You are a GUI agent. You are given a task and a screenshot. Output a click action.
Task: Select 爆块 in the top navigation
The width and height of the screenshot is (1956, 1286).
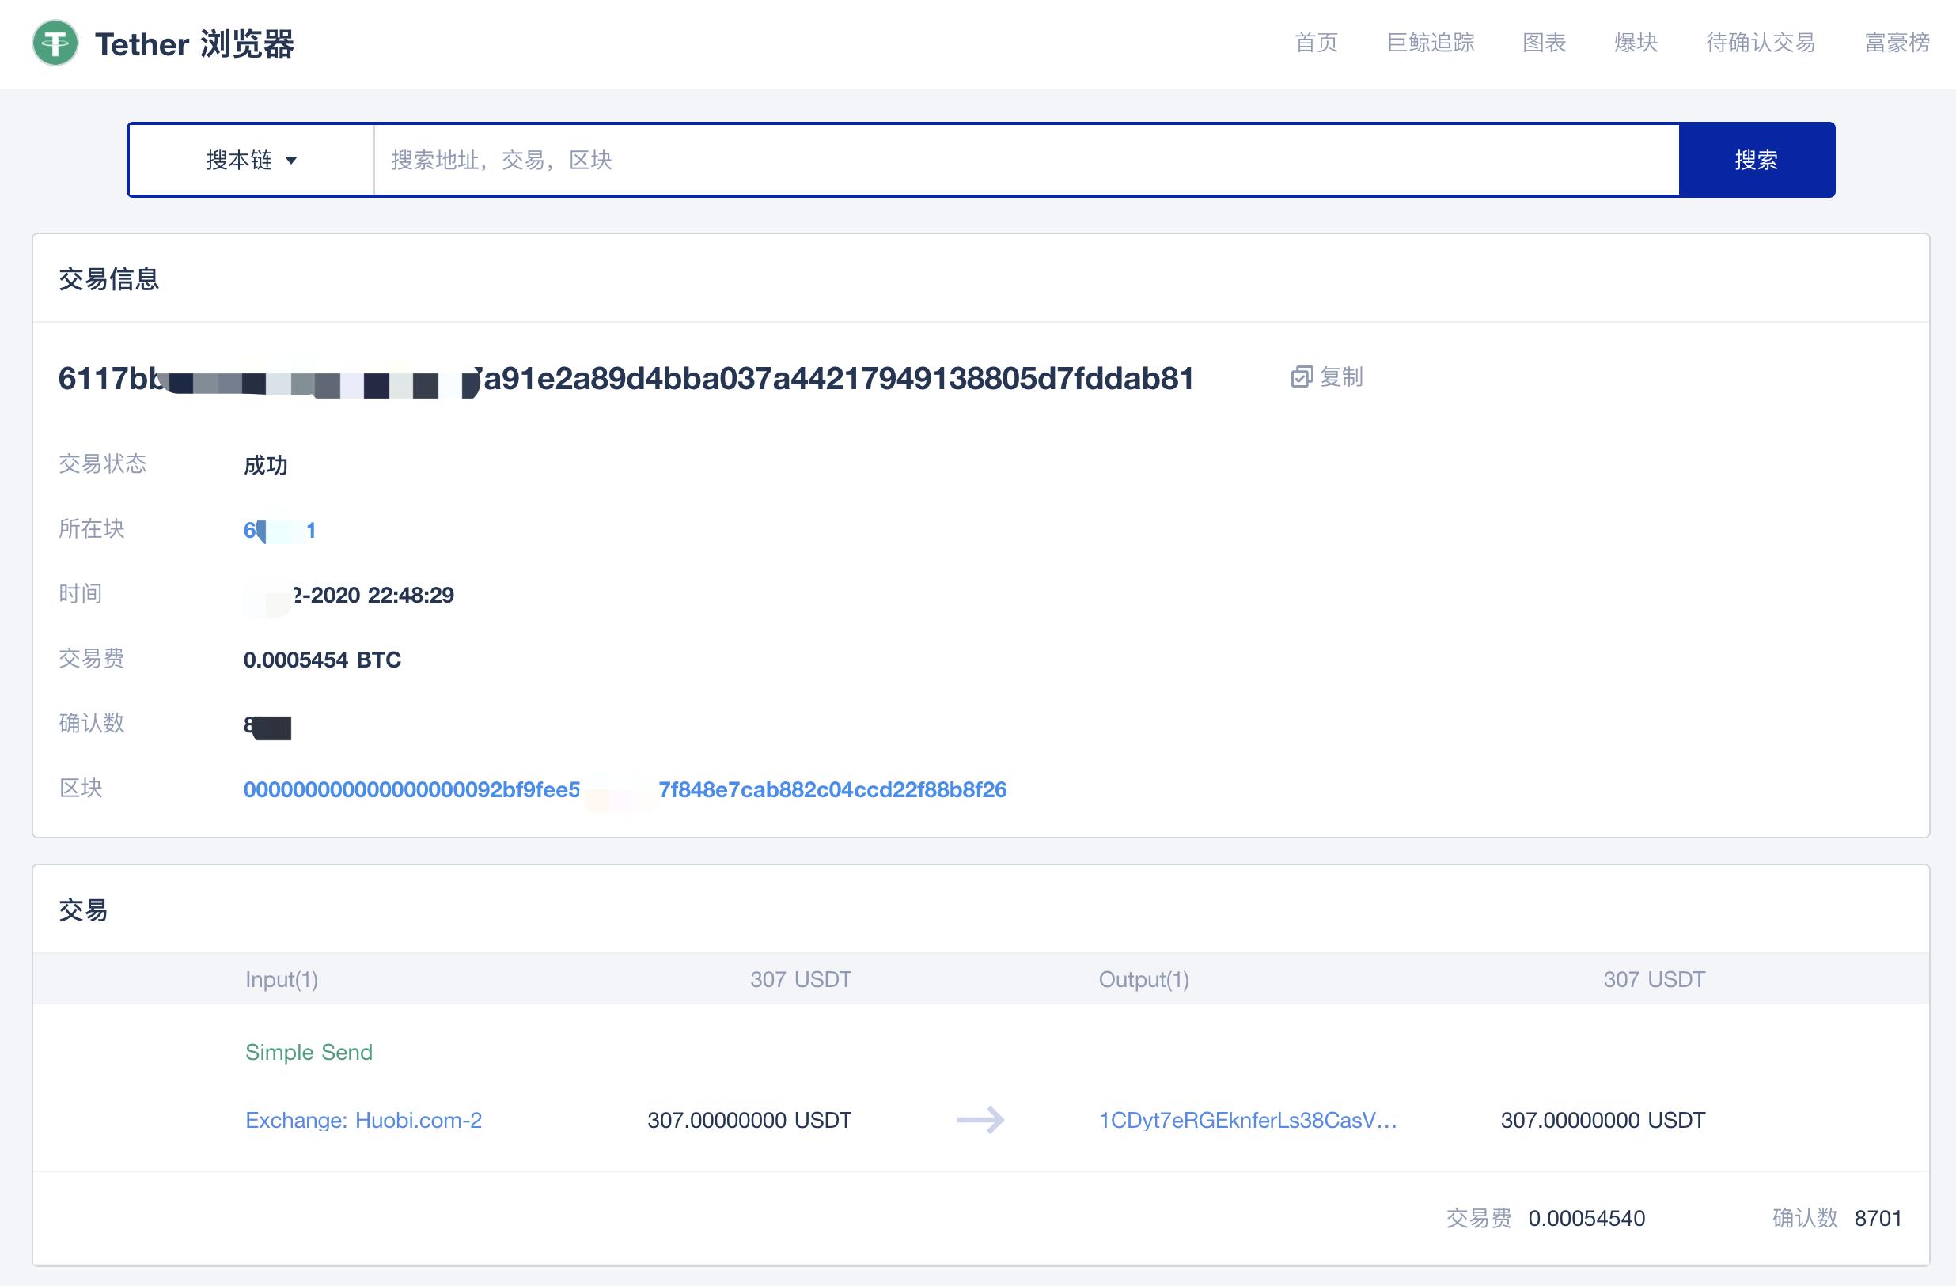coord(1636,43)
